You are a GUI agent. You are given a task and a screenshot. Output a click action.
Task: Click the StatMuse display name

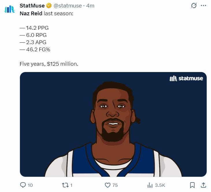coord(32,6)
